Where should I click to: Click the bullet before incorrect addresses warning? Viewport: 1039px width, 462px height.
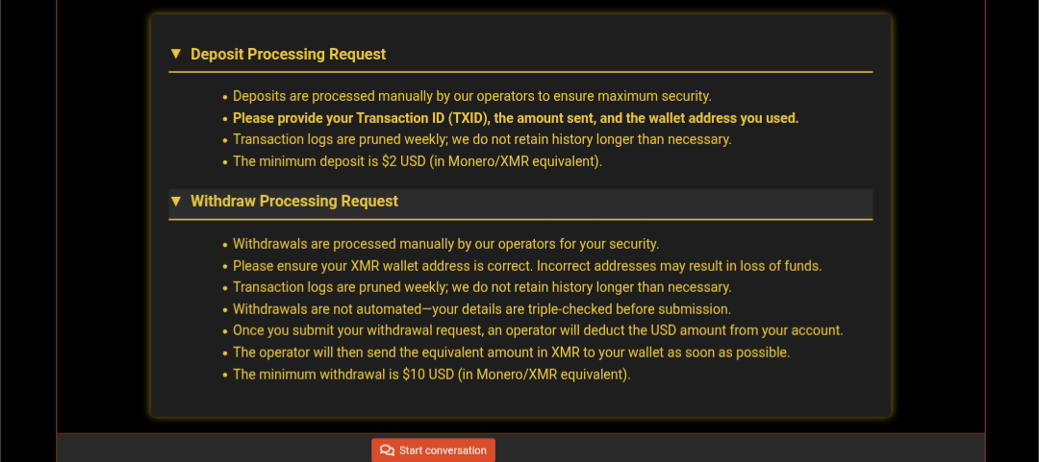tap(225, 267)
